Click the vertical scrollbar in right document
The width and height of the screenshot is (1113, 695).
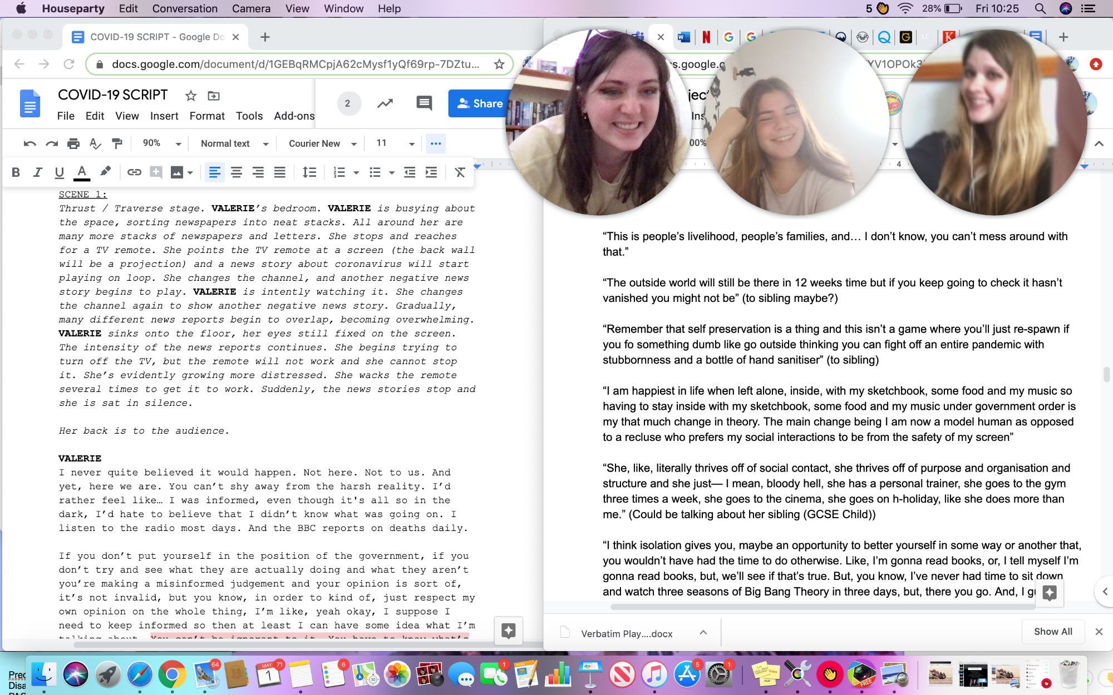coord(1106,374)
